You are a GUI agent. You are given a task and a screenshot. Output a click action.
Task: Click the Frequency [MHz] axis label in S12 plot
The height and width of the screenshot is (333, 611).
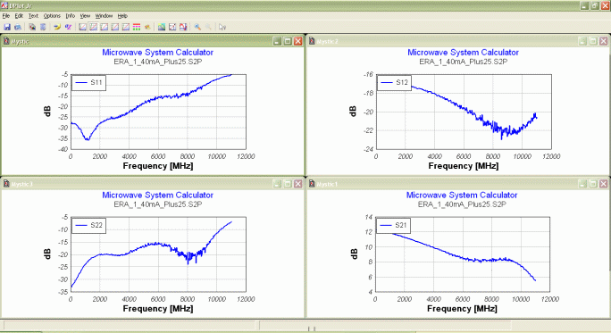[x=464, y=166]
